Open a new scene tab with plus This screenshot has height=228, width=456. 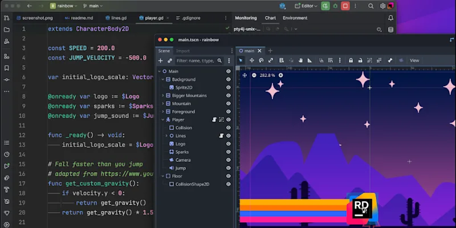tap(270, 51)
